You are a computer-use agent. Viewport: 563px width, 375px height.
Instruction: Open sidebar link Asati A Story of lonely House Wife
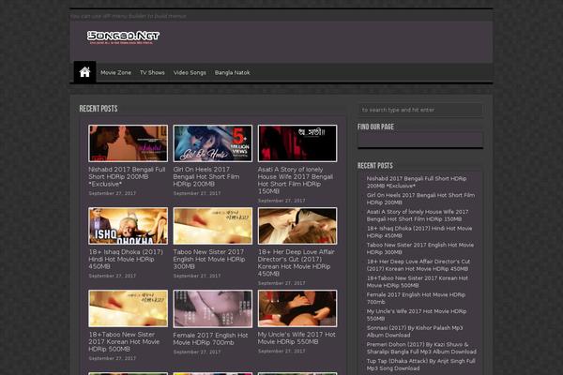[418, 216]
